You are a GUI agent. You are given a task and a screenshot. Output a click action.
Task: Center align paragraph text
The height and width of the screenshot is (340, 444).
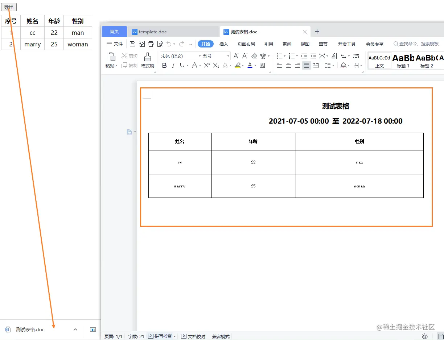coord(288,66)
